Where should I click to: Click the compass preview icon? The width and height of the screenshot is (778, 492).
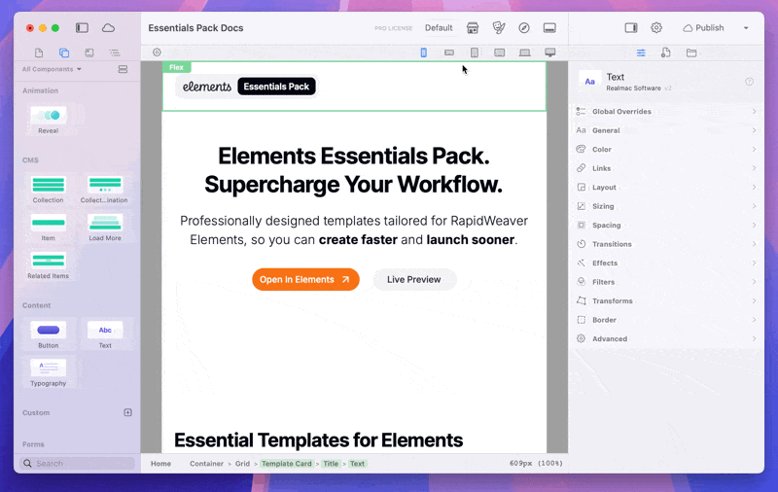click(x=524, y=28)
